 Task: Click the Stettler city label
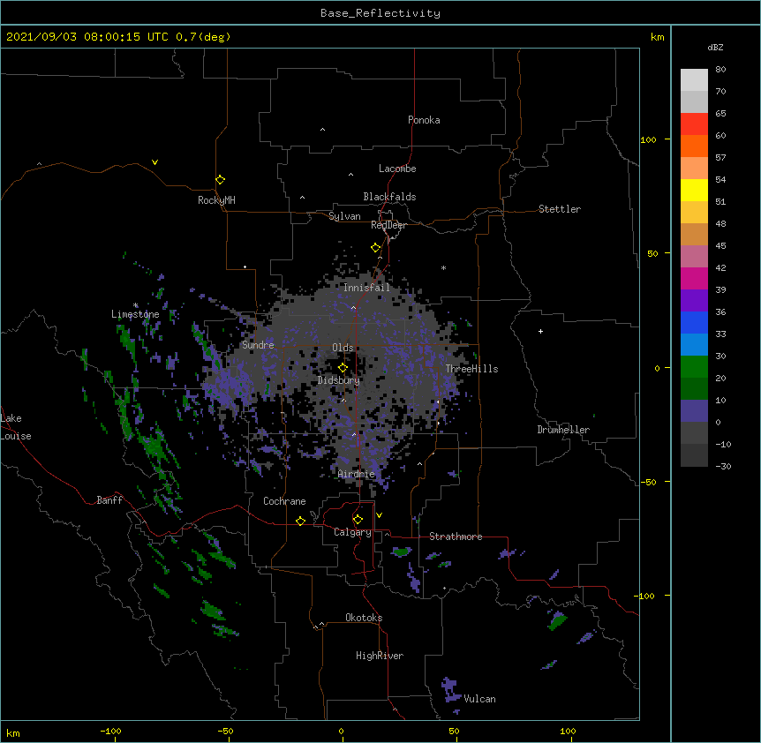pos(560,209)
